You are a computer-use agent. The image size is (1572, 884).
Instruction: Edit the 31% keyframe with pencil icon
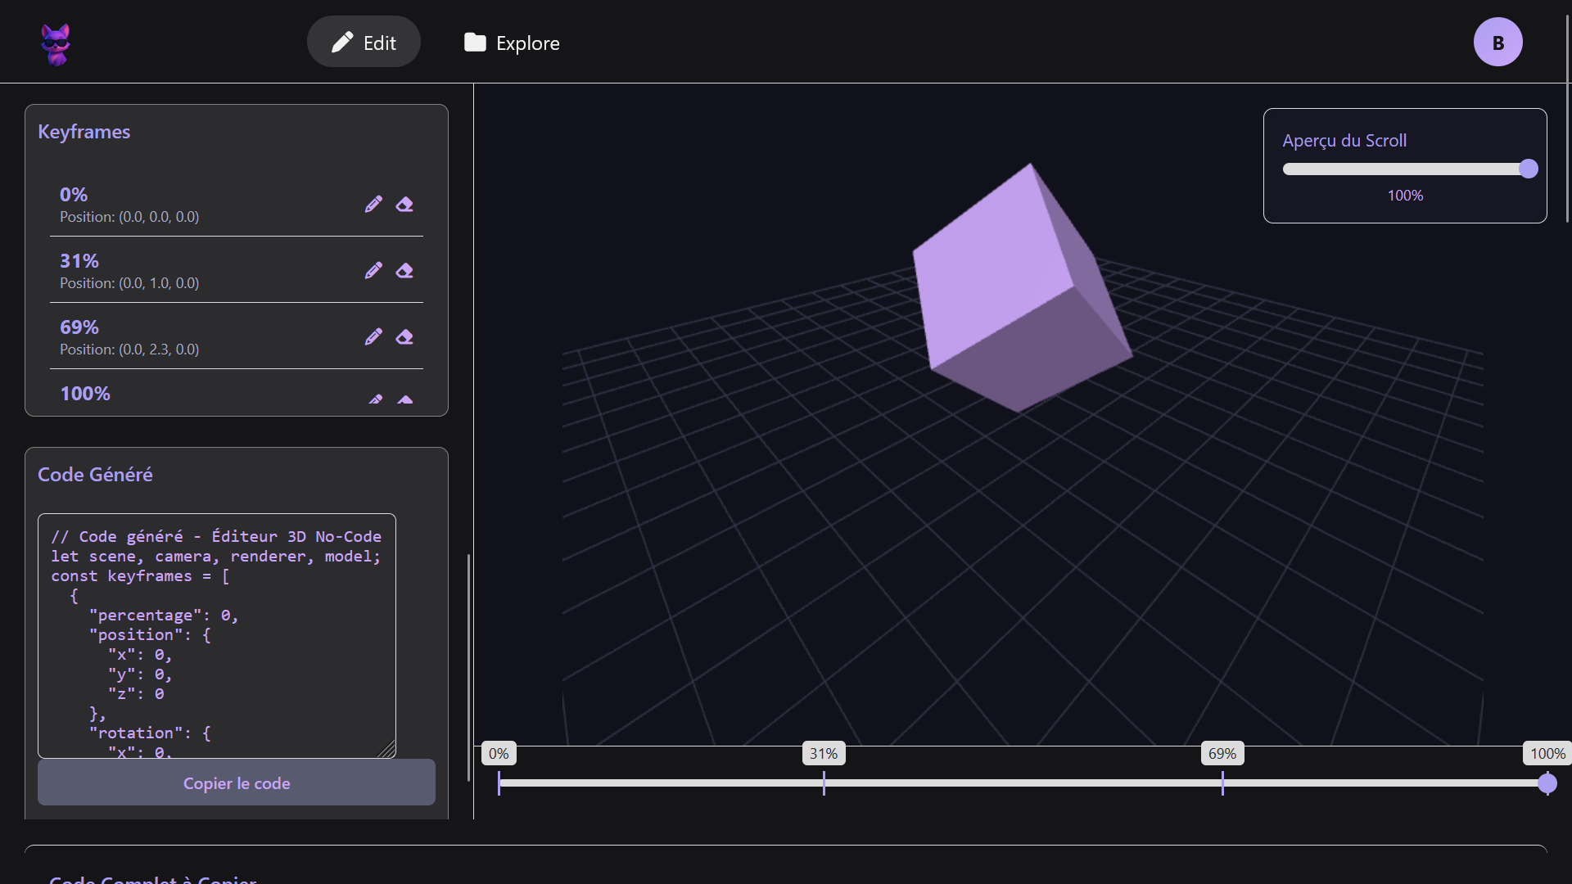tap(373, 271)
